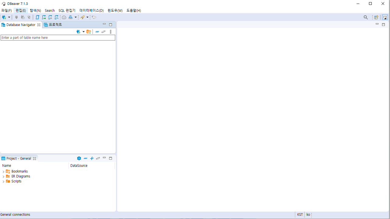
Task: Open the Database Navigator view menu dots
Action: point(111,32)
